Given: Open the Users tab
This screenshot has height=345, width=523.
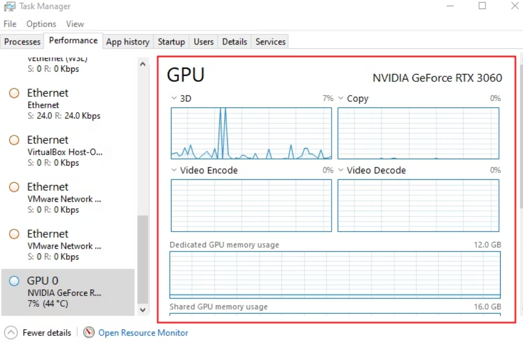Looking at the screenshot, I should pos(203,42).
